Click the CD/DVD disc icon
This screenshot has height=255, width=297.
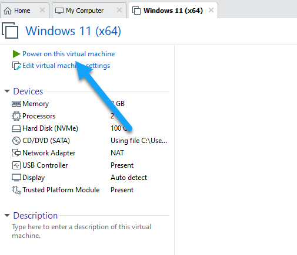16,141
